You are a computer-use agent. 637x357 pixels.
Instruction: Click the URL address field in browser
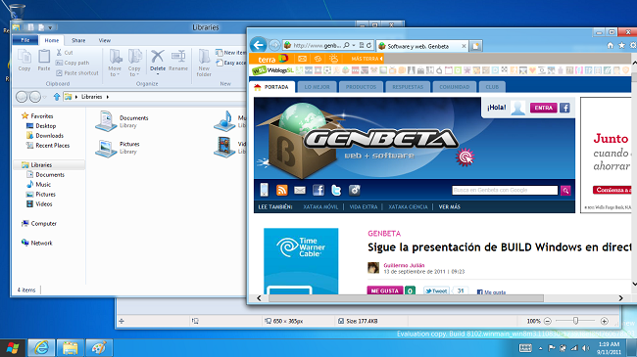click(x=317, y=45)
